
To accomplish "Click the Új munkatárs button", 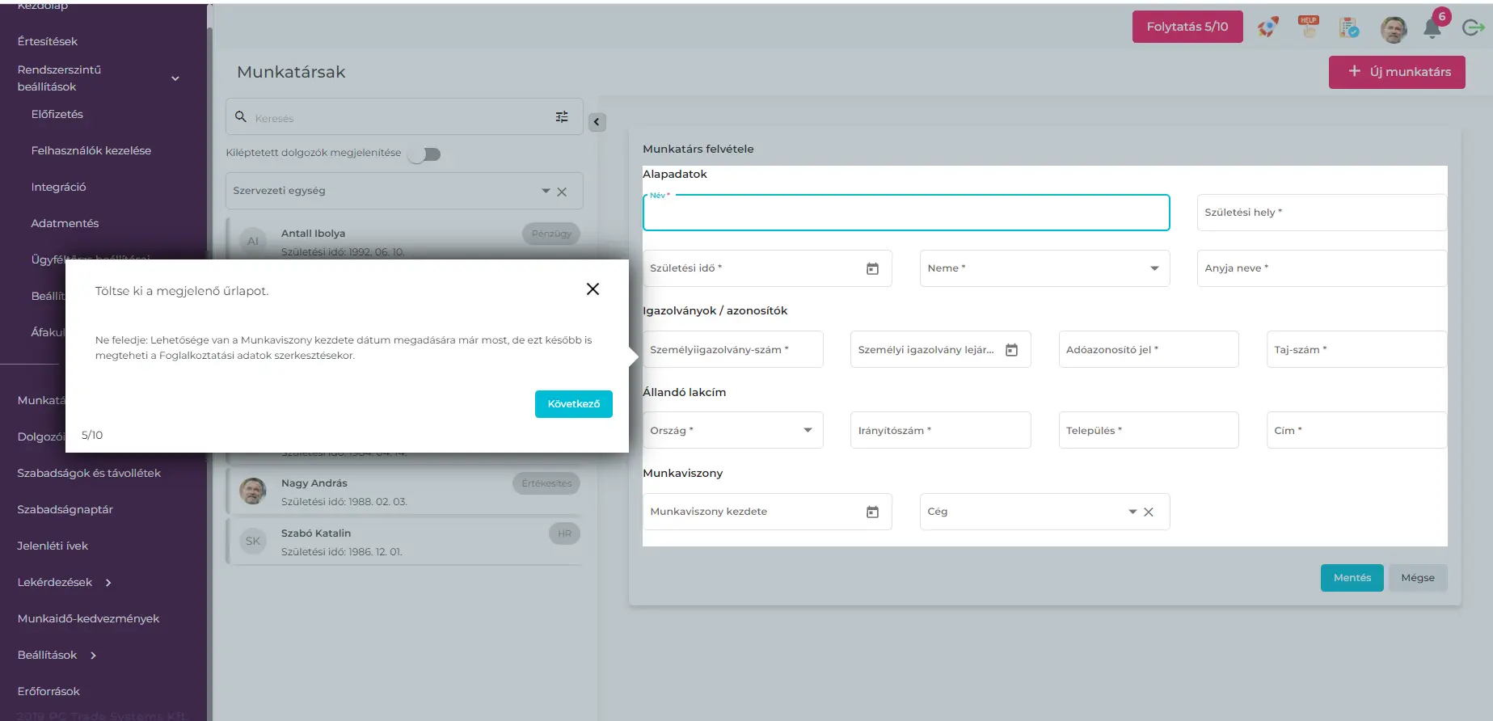I will tap(1396, 72).
